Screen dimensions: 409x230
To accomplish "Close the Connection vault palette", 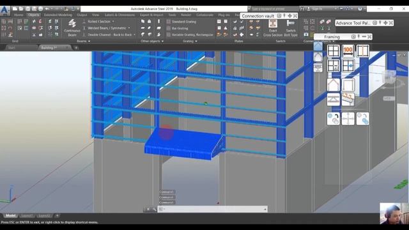I will (x=295, y=16).
